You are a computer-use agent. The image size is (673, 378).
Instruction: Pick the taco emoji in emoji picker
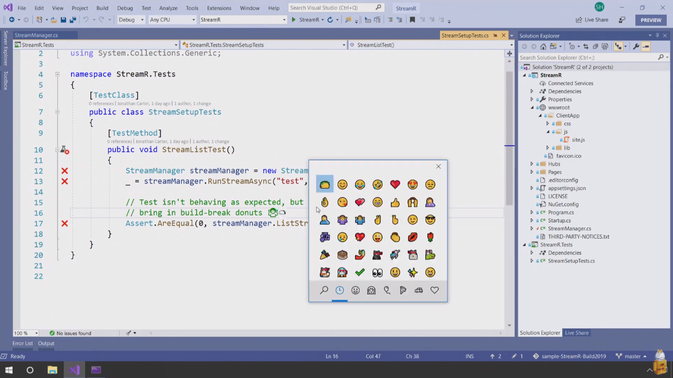pos(324,184)
